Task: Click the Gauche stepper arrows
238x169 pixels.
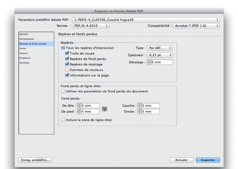Action: 140,106
